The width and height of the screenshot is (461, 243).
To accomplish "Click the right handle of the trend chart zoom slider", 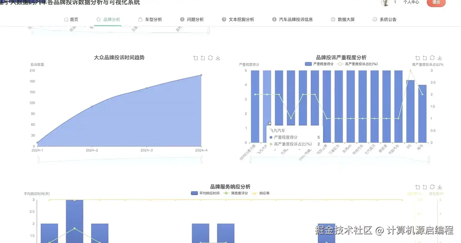I will (202, 160).
